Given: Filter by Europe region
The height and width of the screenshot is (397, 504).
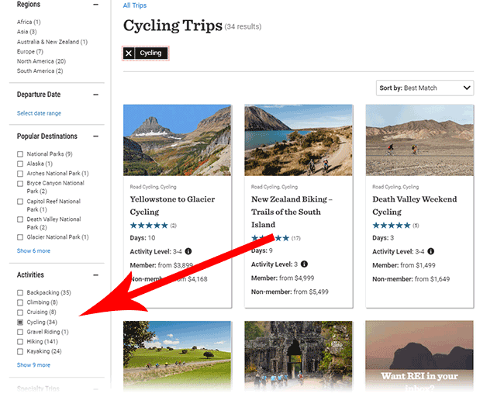Looking at the screenshot, I should click(x=30, y=51).
